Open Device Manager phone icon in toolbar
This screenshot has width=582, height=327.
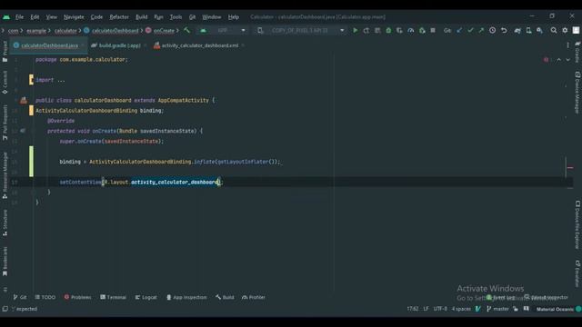[528, 30]
